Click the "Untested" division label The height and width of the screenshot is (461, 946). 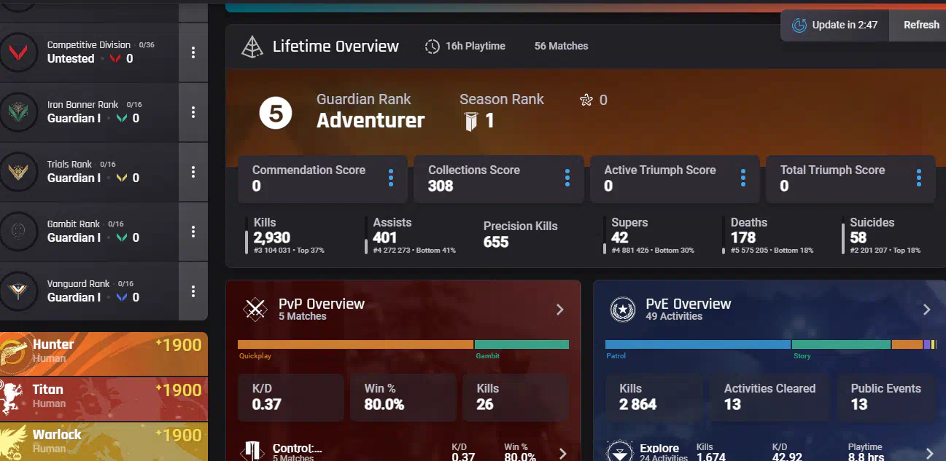click(x=71, y=59)
